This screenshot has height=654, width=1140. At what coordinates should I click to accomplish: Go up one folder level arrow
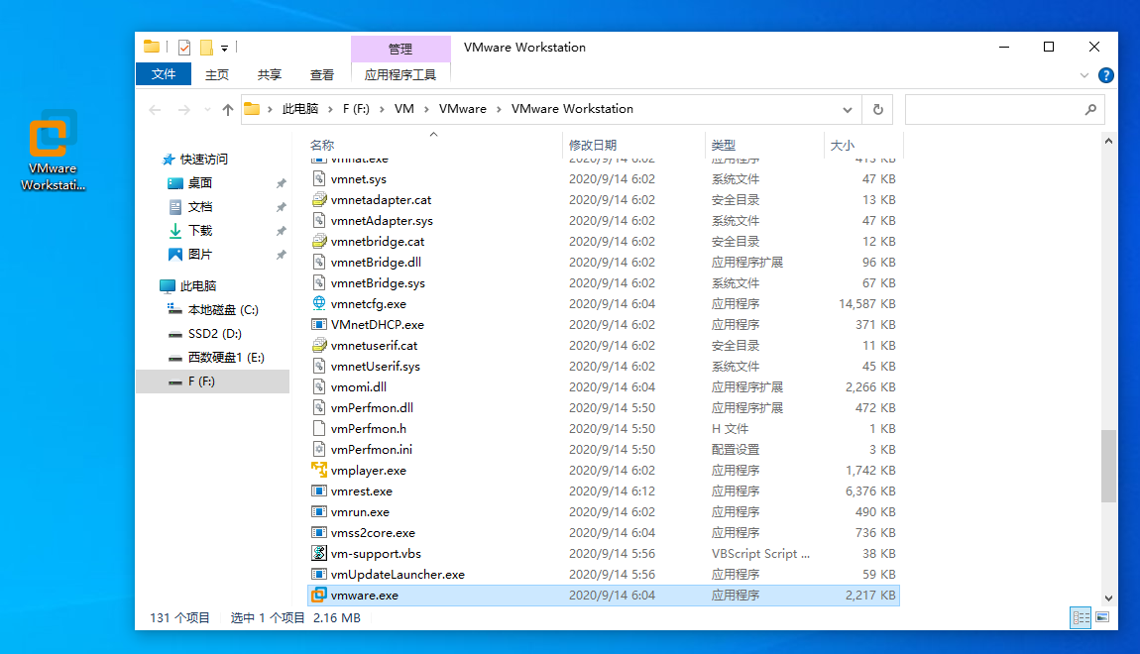228,110
